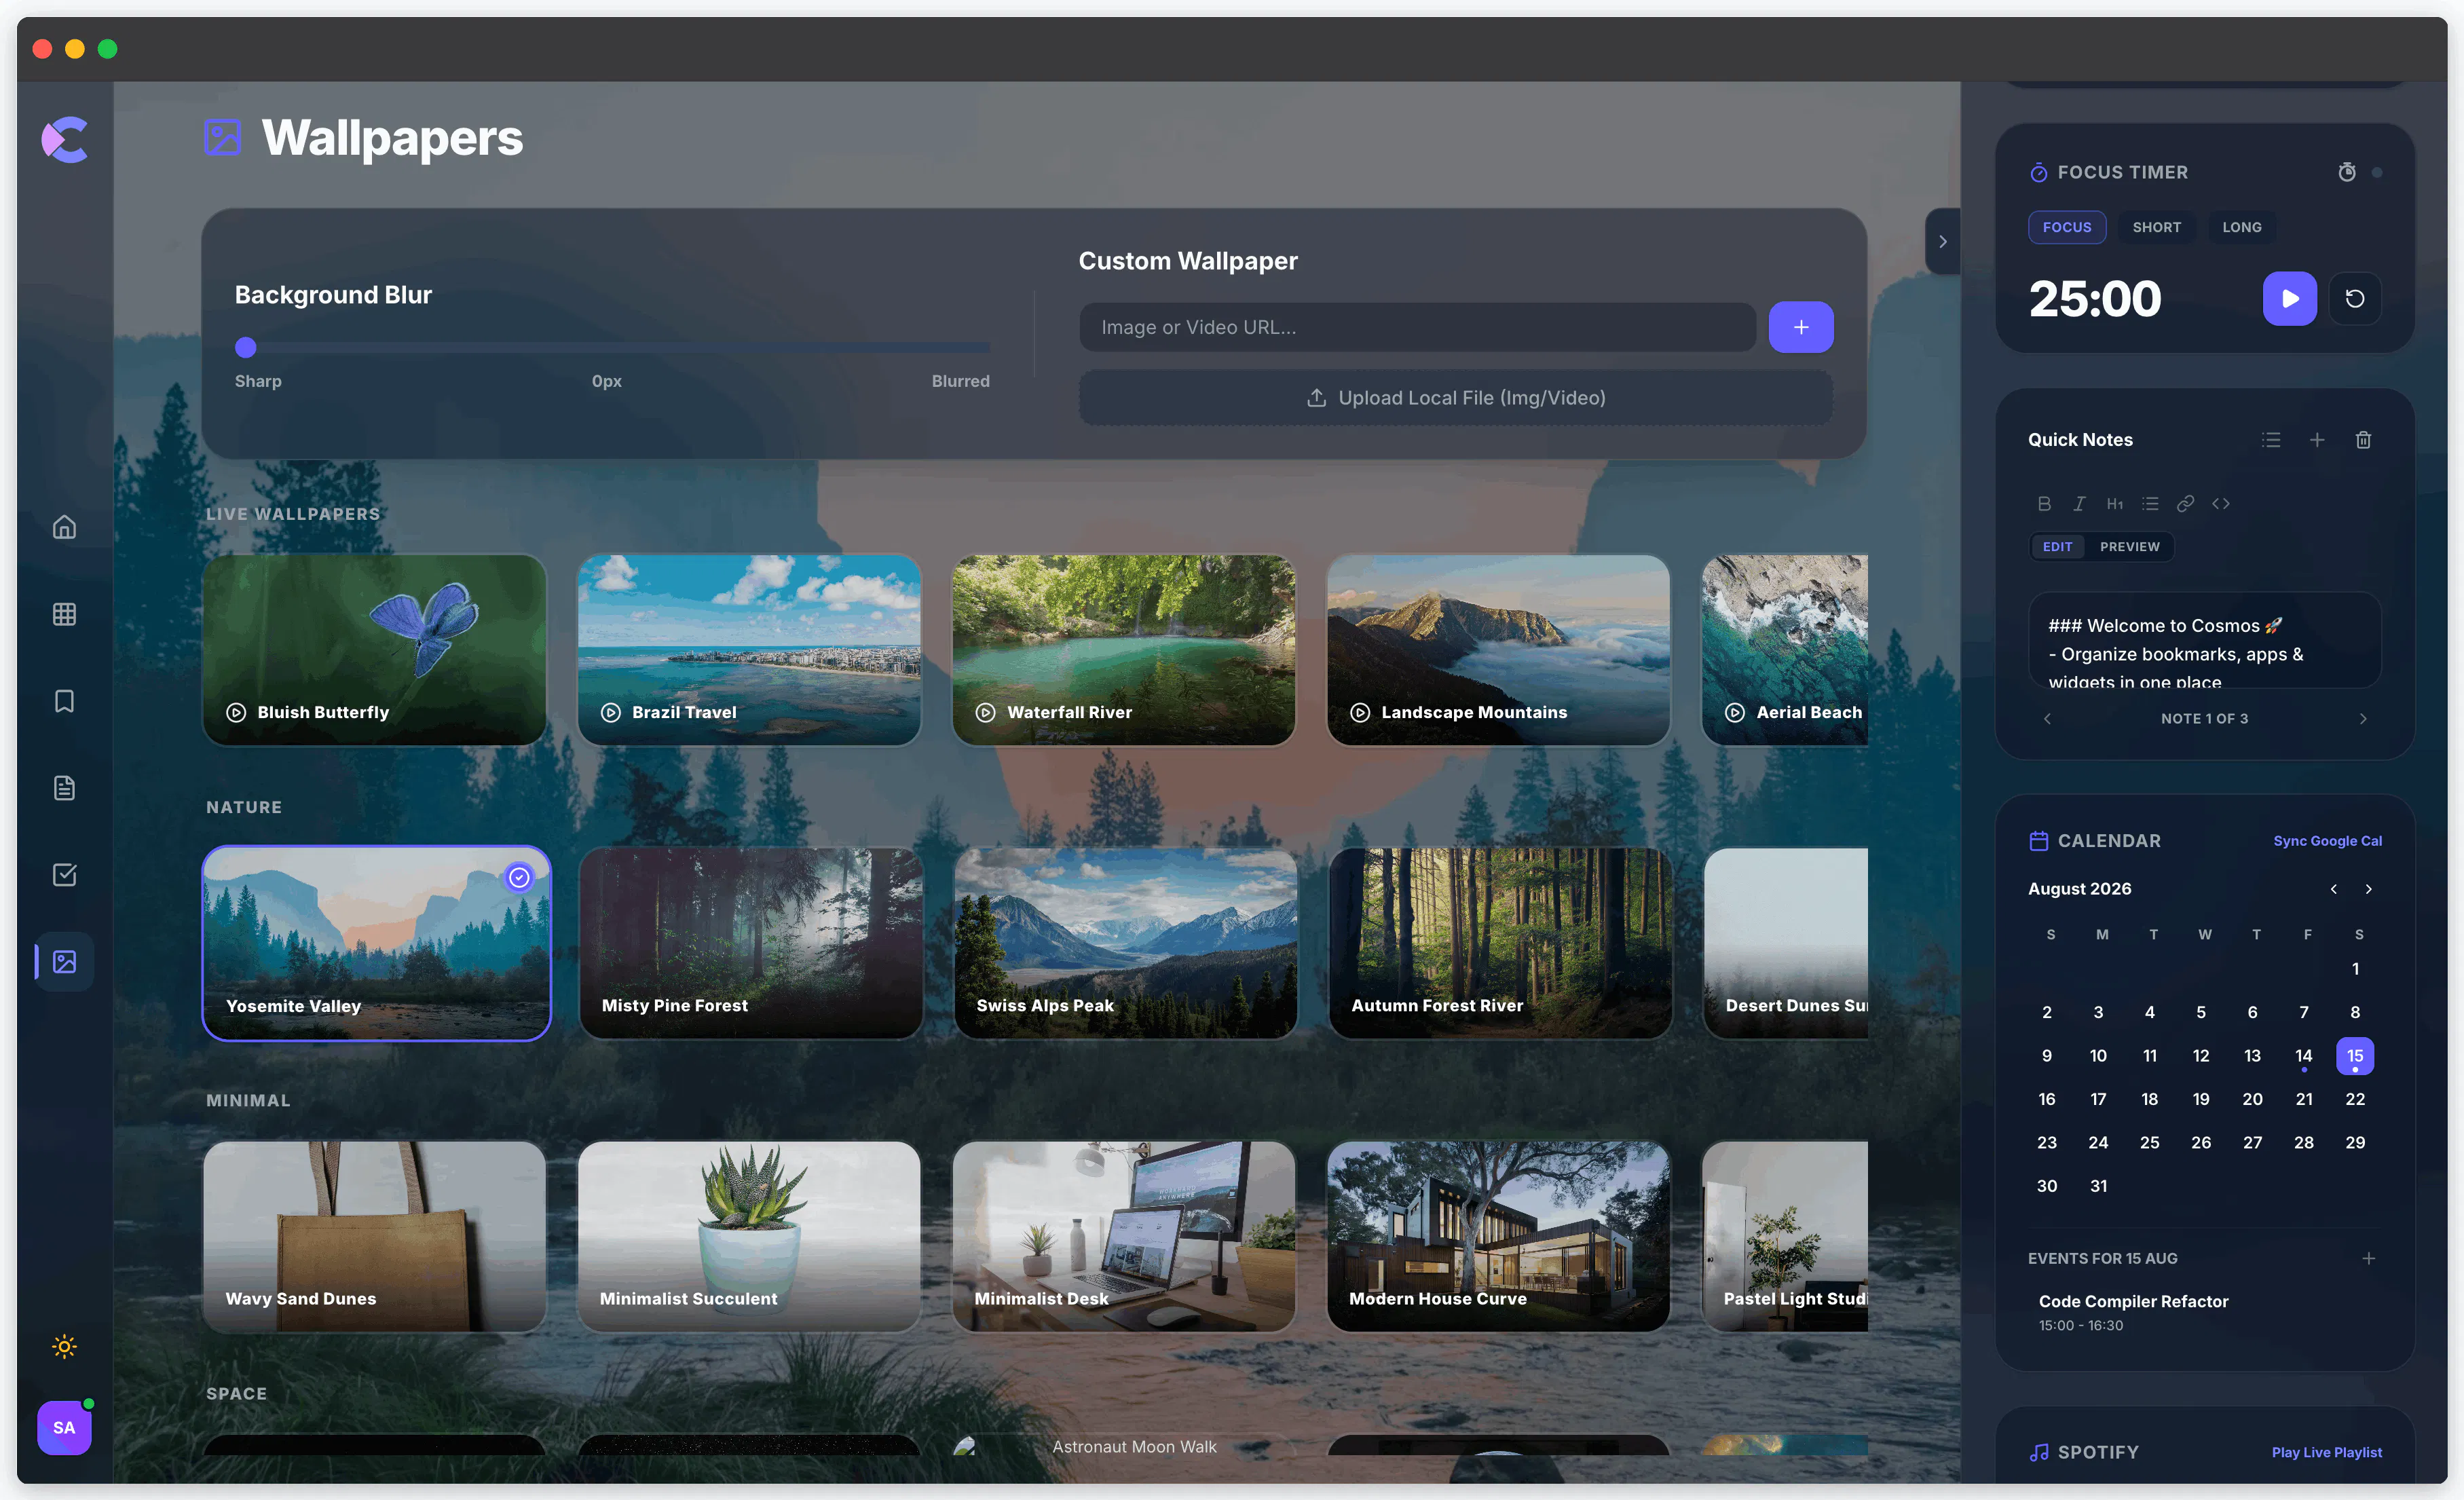Select August 14 in the calendar
Viewport: 2464px width, 1500px height.
coord(2304,1056)
